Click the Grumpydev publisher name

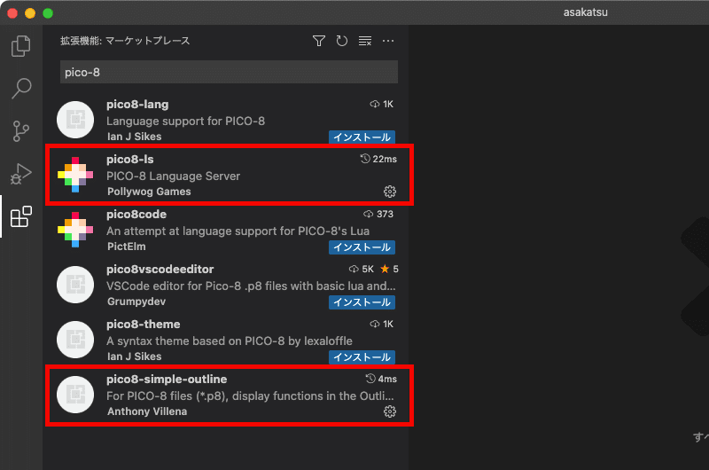136,302
